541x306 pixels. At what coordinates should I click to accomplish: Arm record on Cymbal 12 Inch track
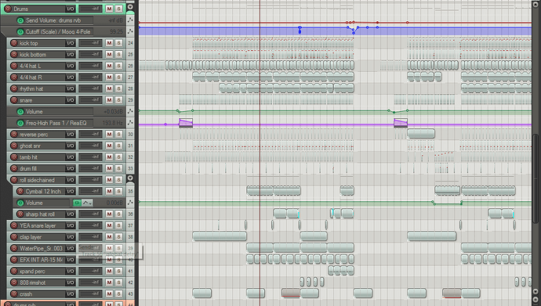click(x=20, y=192)
